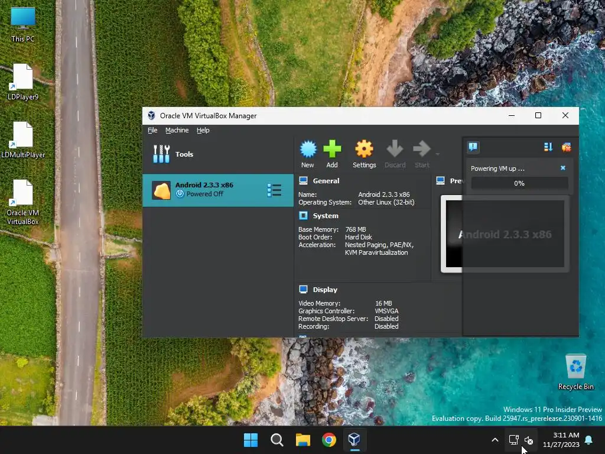Open File Explorer from taskbar
This screenshot has width=605, height=454.
(303, 440)
